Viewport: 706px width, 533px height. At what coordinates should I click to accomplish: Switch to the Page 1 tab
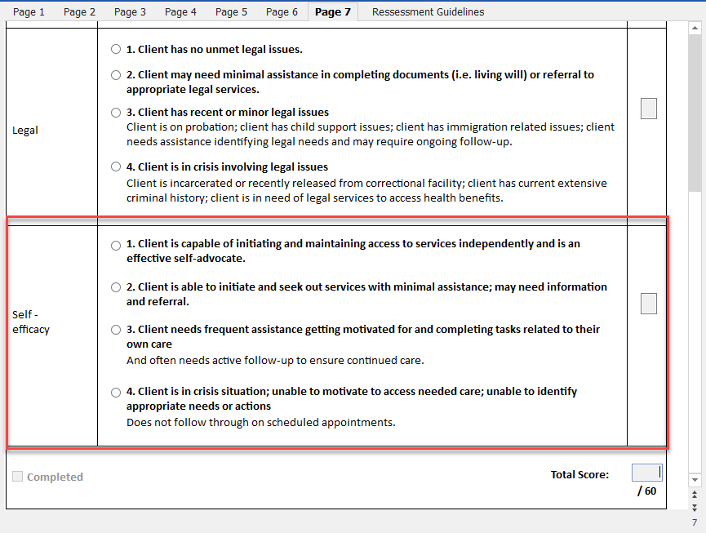coord(29,11)
